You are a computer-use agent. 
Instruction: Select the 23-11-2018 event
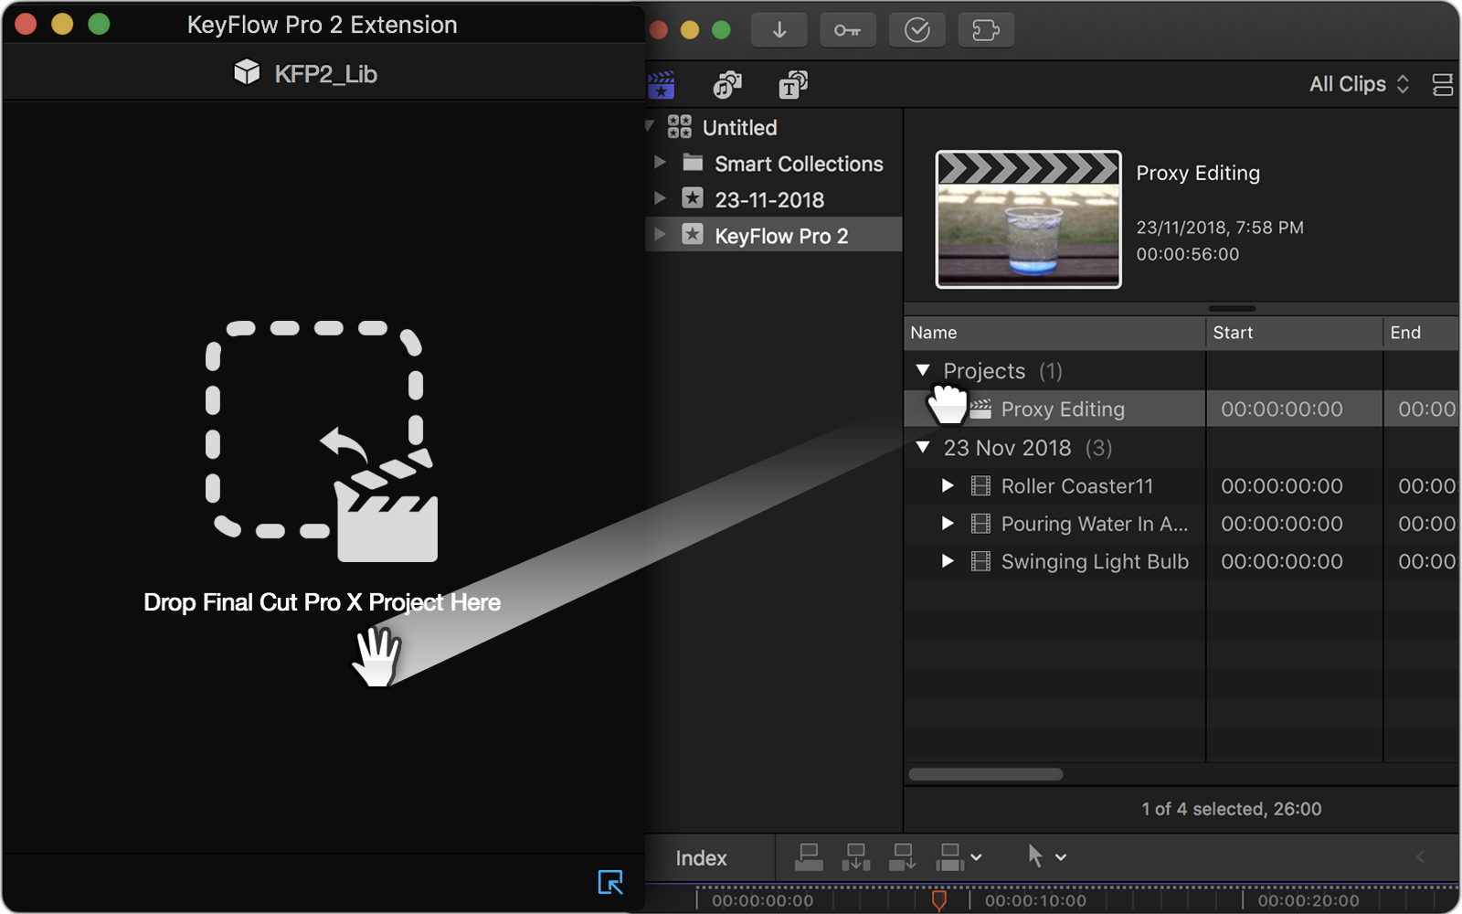(x=769, y=199)
